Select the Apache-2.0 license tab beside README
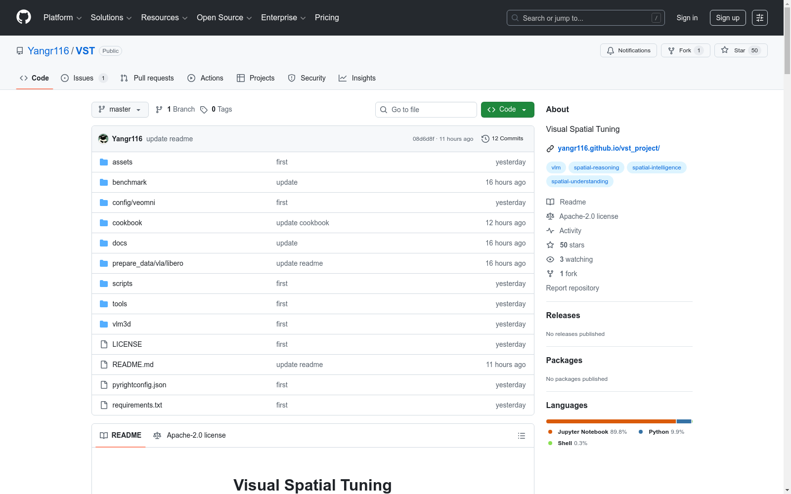791x494 pixels. pyautogui.click(x=190, y=435)
